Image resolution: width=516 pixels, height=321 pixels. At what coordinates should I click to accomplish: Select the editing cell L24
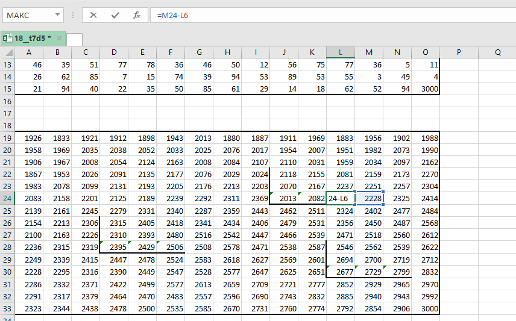pos(341,198)
